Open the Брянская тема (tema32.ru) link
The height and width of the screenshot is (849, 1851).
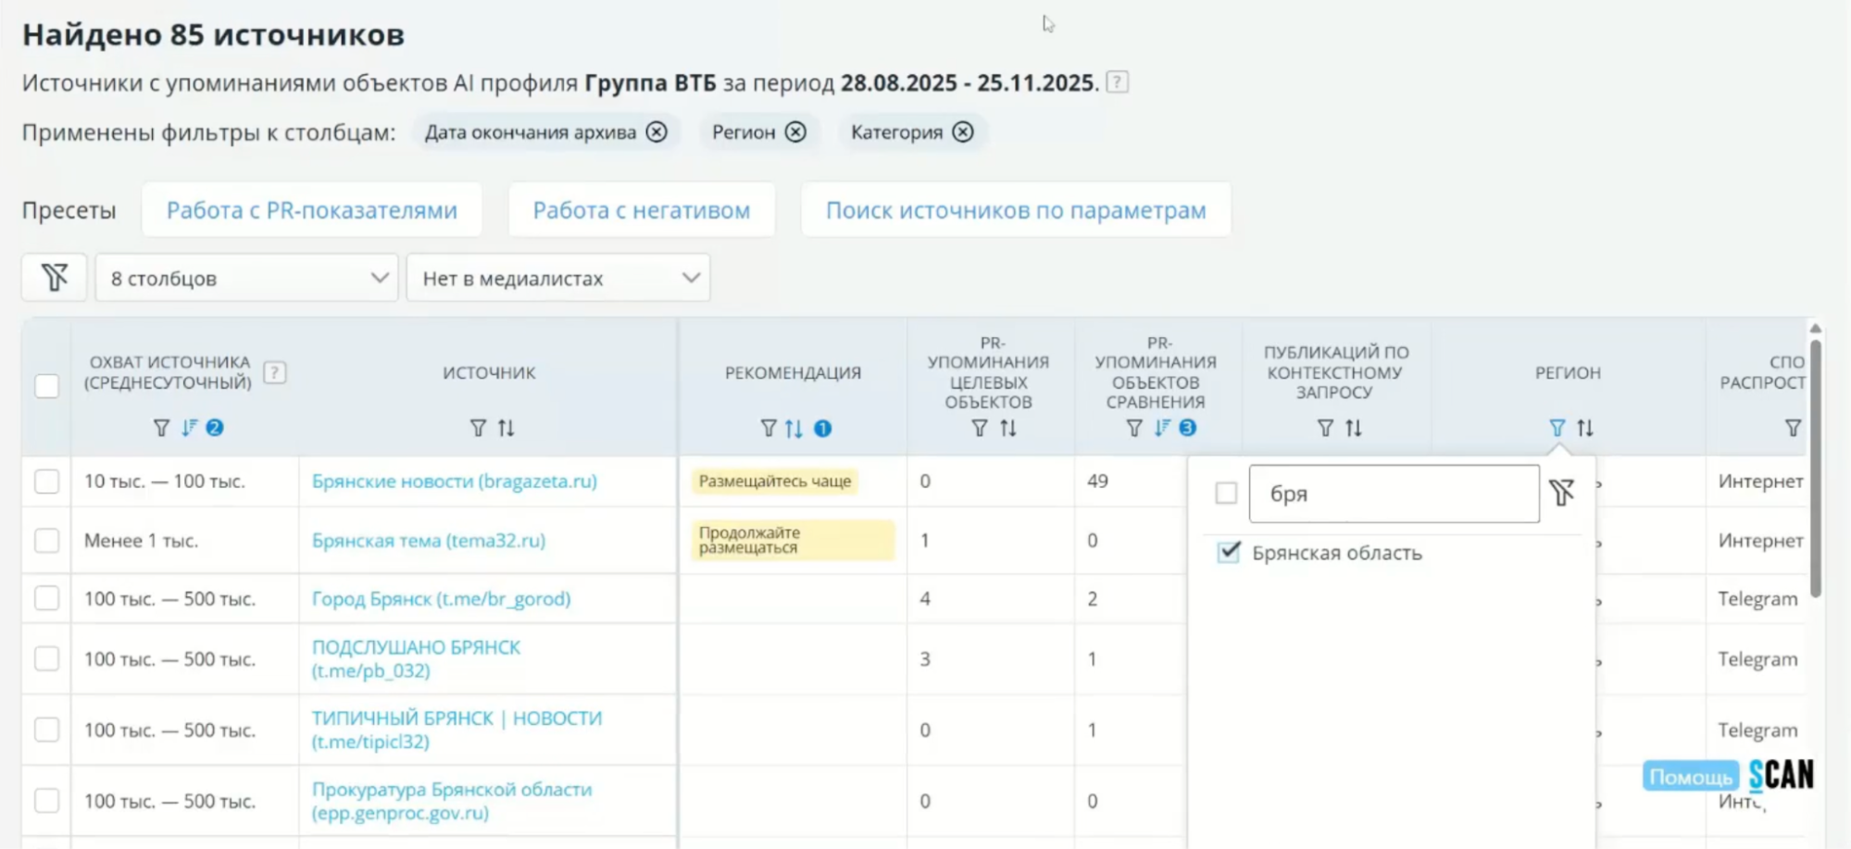click(428, 541)
